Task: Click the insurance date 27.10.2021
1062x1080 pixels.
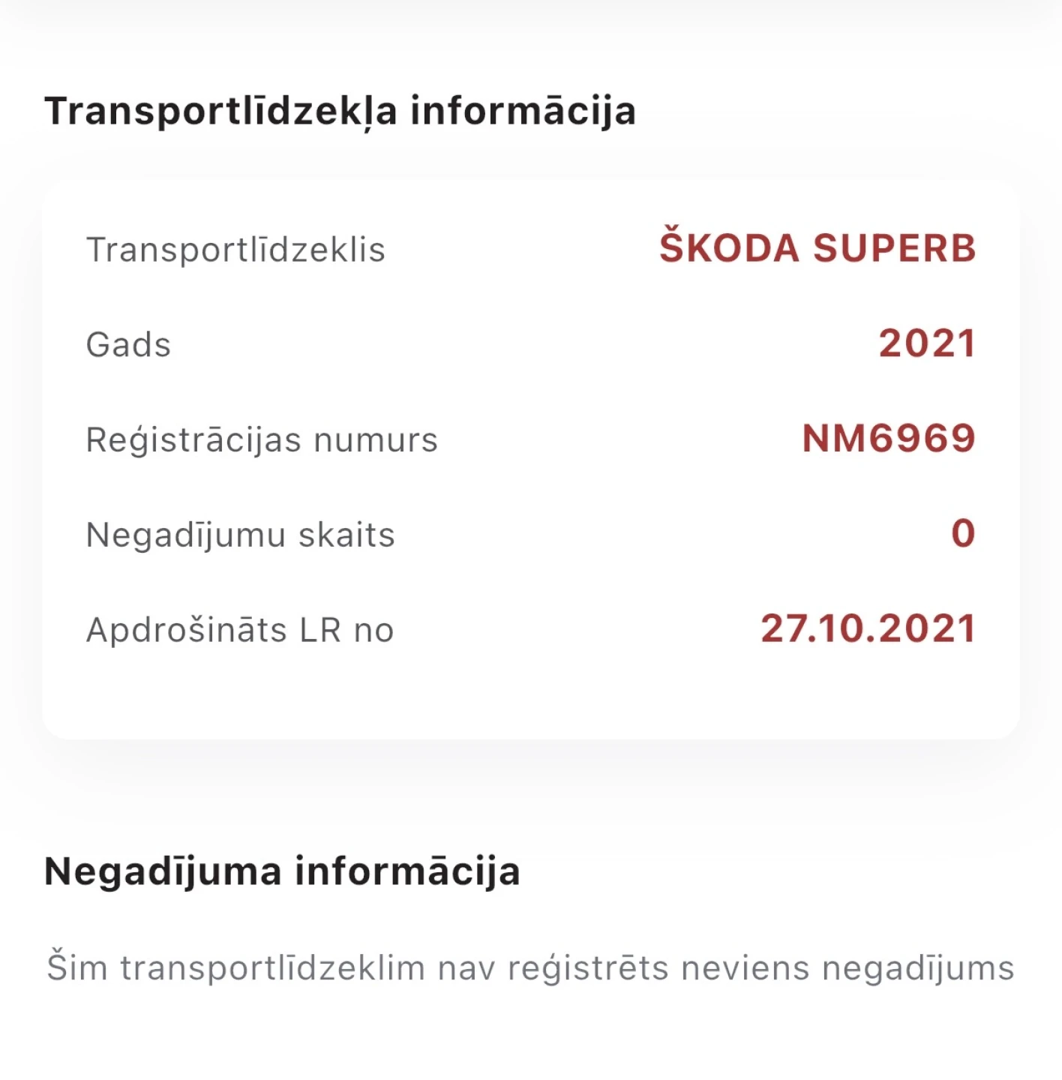Action: pyautogui.click(x=868, y=628)
